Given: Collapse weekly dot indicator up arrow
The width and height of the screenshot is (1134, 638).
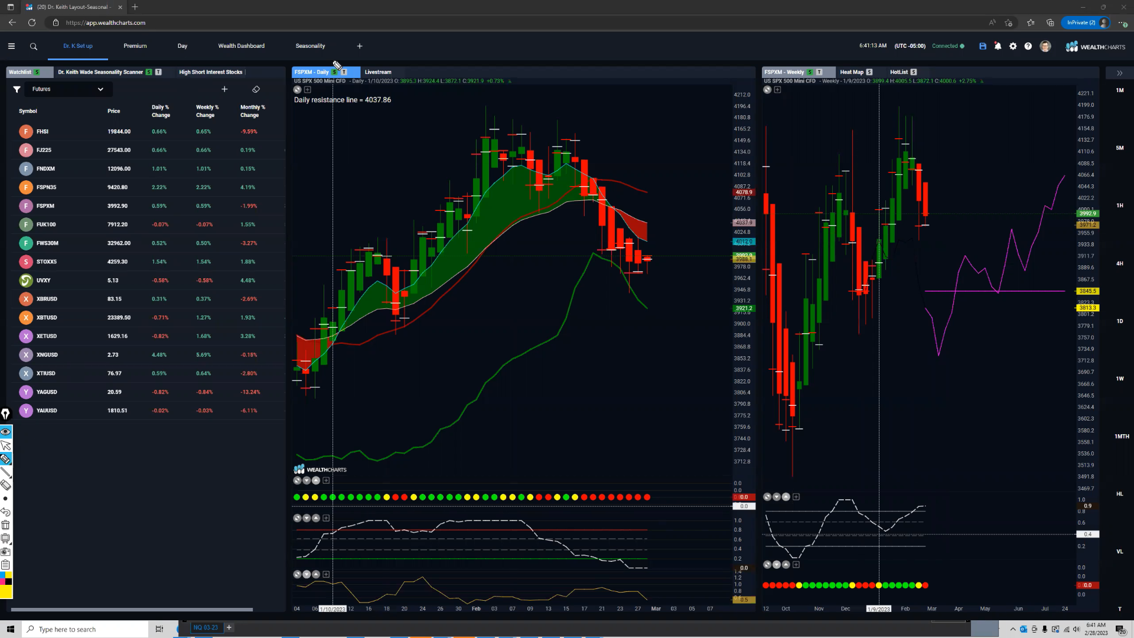Looking at the screenshot, I should click(786, 565).
